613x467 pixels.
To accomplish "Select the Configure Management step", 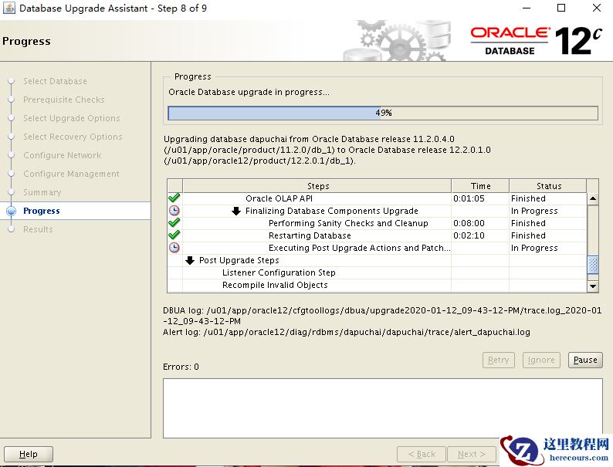I will pos(71,174).
